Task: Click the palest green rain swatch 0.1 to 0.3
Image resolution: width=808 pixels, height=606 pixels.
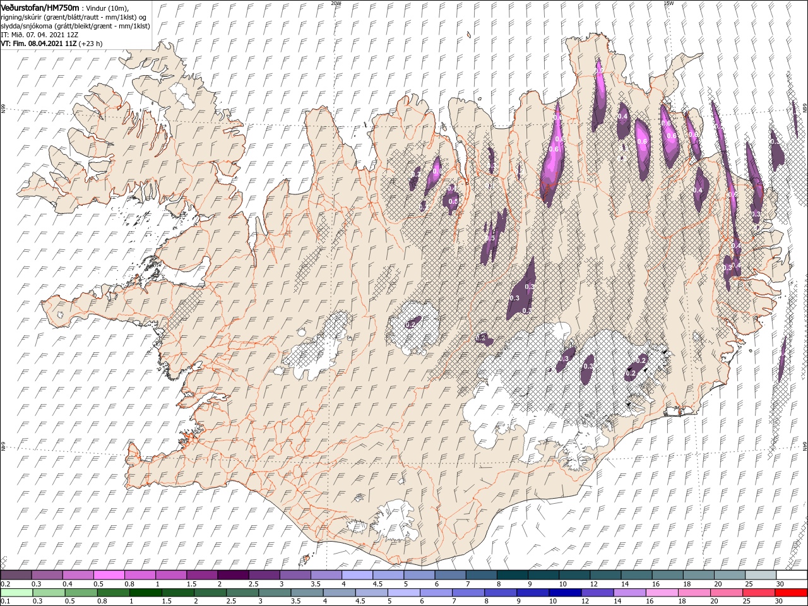Action: point(16,592)
